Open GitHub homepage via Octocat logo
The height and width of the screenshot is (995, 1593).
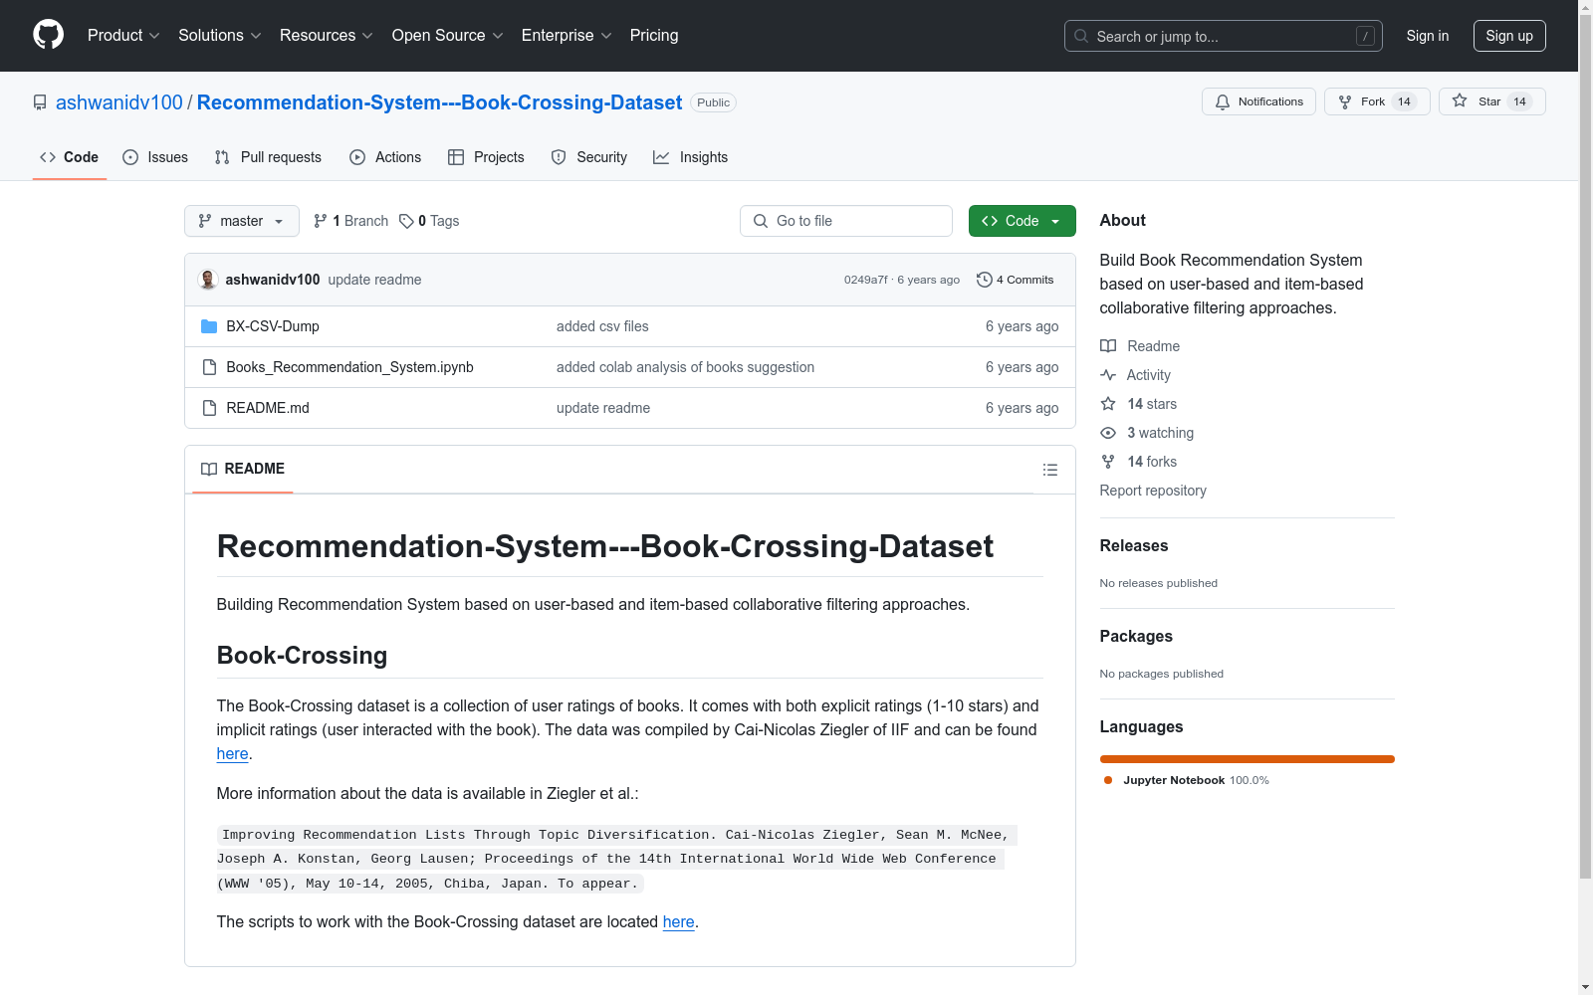coord(48,35)
